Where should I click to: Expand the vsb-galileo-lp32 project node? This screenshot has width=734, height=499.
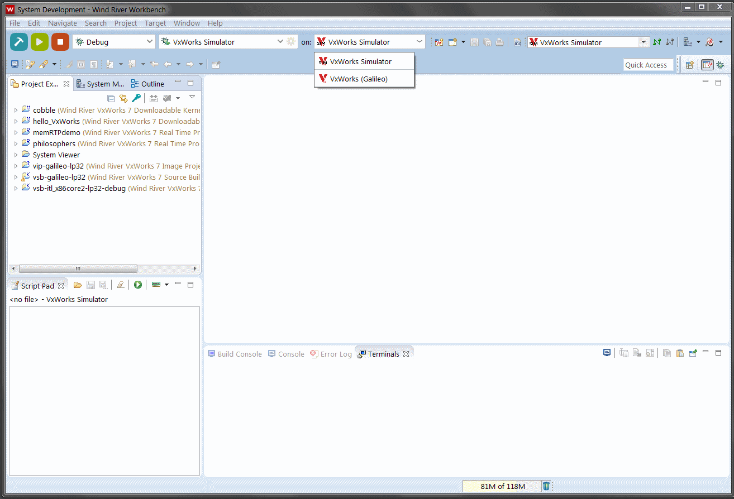click(x=16, y=177)
